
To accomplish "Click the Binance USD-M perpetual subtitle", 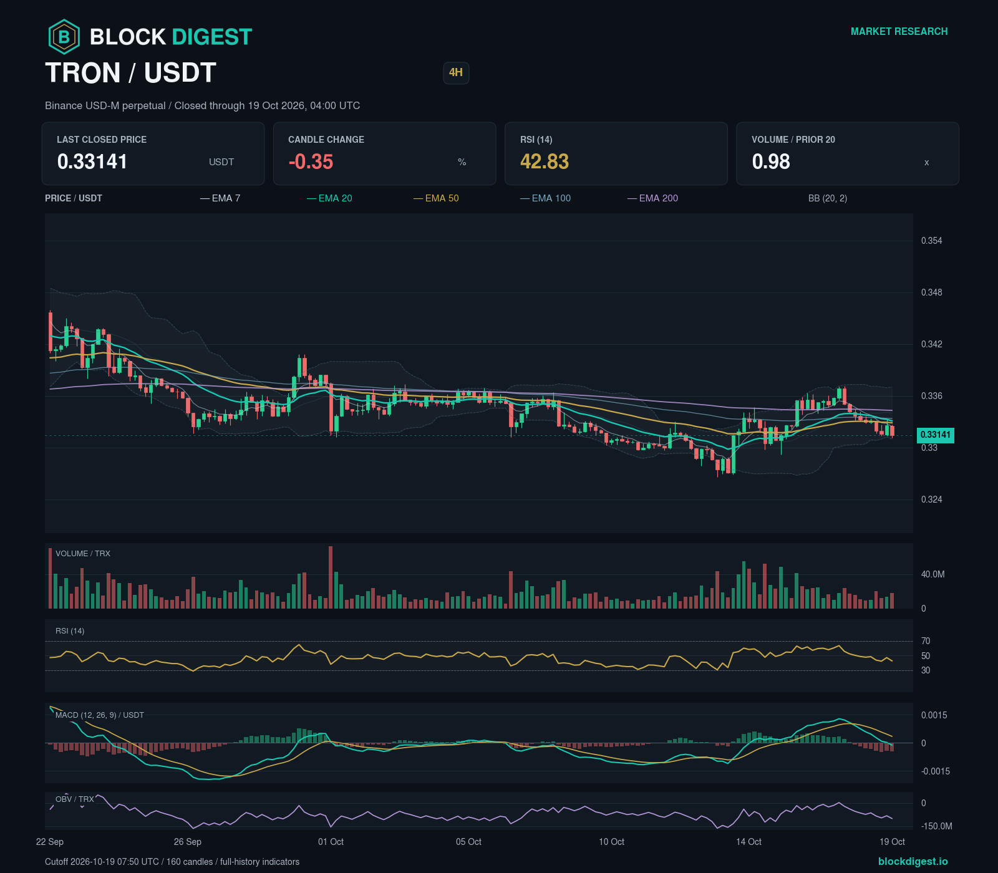I will tap(202, 105).
